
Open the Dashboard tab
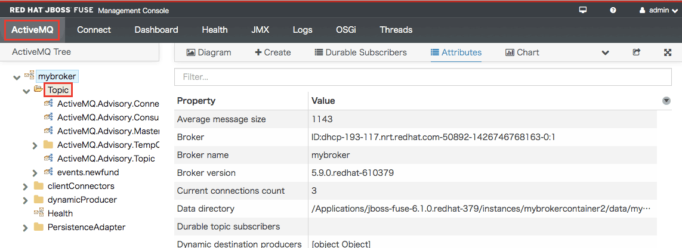point(156,30)
